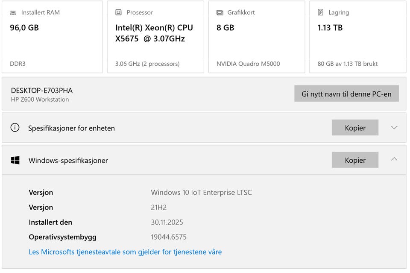
Task: Expand Spesifikasjoner for enheten chevron
Action: point(394,128)
